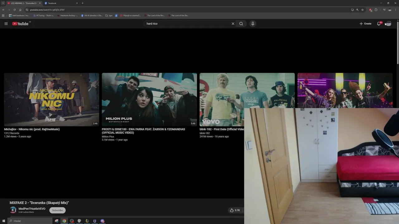Viewport: 399px width, 224px height.
Task: Open 1312 Records channel link
Action: [x=12, y=133]
